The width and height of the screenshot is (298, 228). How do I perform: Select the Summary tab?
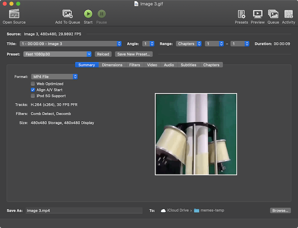87,65
